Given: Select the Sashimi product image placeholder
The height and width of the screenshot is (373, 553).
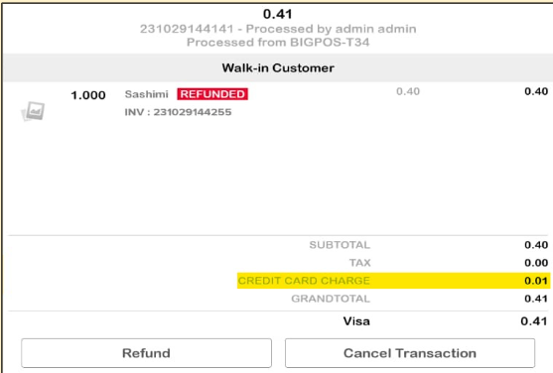Looking at the screenshot, I should click(x=33, y=111).
